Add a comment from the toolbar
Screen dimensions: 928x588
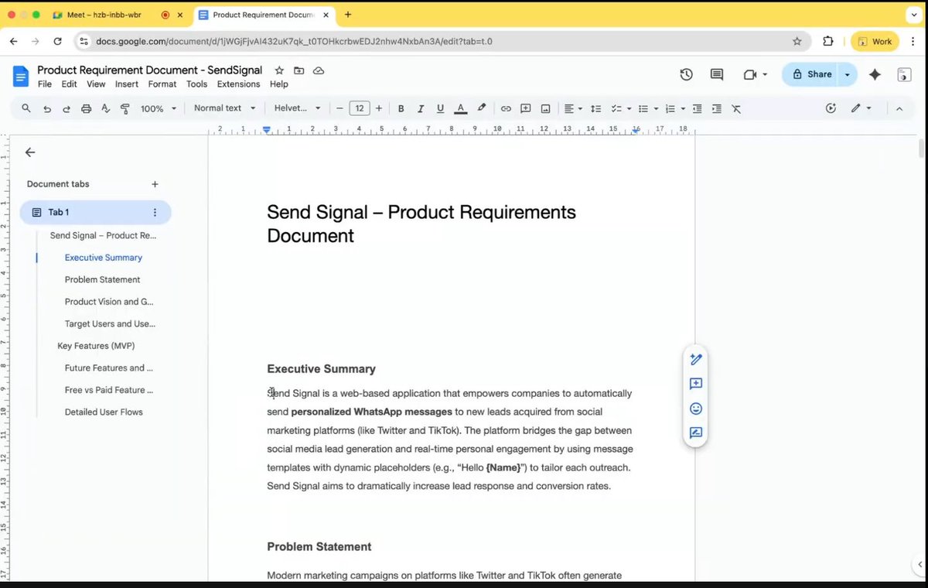click(x=526, y=108)
